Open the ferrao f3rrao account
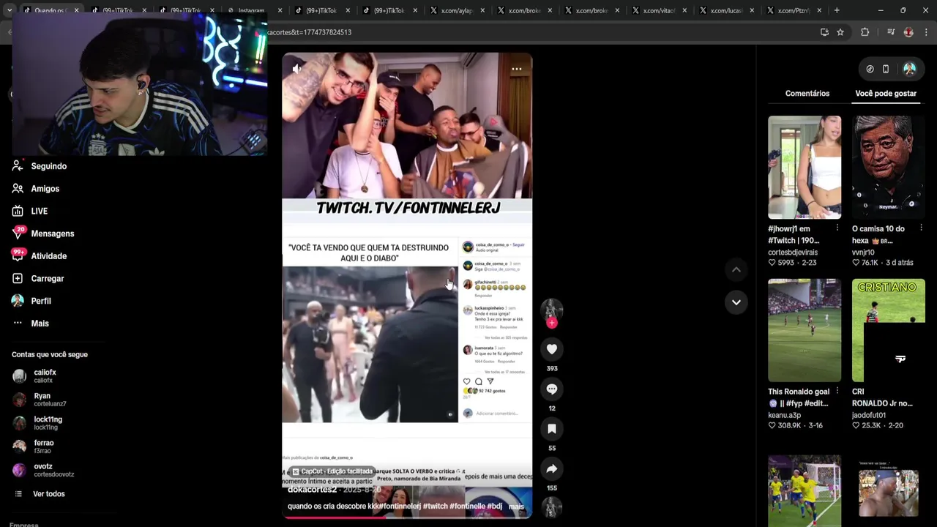The width and height of the screenshot is (937, 527). 44,446
